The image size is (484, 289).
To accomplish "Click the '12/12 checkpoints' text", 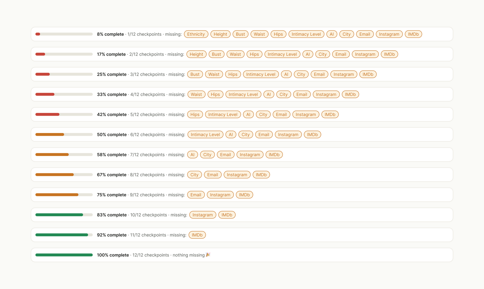I will coord(151,255).
